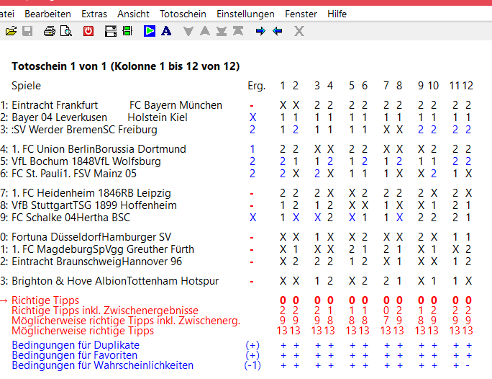Click Bayer 04 Leverkusen match row
Screen dimensions: 492x379
[59, 117]
